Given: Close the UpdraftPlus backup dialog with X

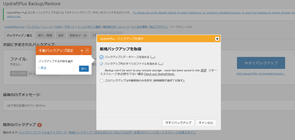Looking at the screenshot, I should click(217, 39).
